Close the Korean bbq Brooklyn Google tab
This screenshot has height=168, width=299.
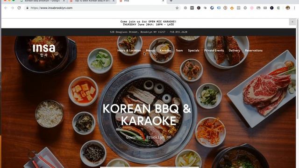[x=64, y=1]
